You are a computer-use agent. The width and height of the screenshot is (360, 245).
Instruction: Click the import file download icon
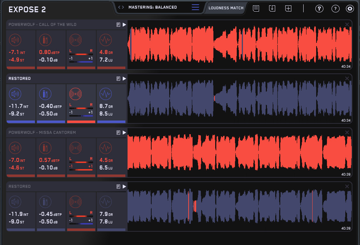tap(272, 9)
